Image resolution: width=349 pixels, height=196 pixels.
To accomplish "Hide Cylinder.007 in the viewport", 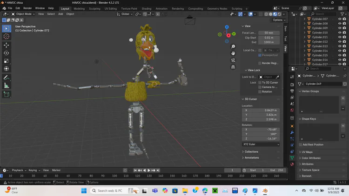I will [340, 19].
